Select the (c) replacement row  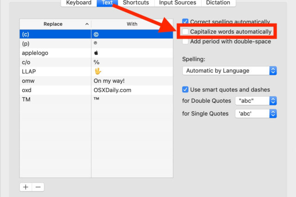point(96,34)
